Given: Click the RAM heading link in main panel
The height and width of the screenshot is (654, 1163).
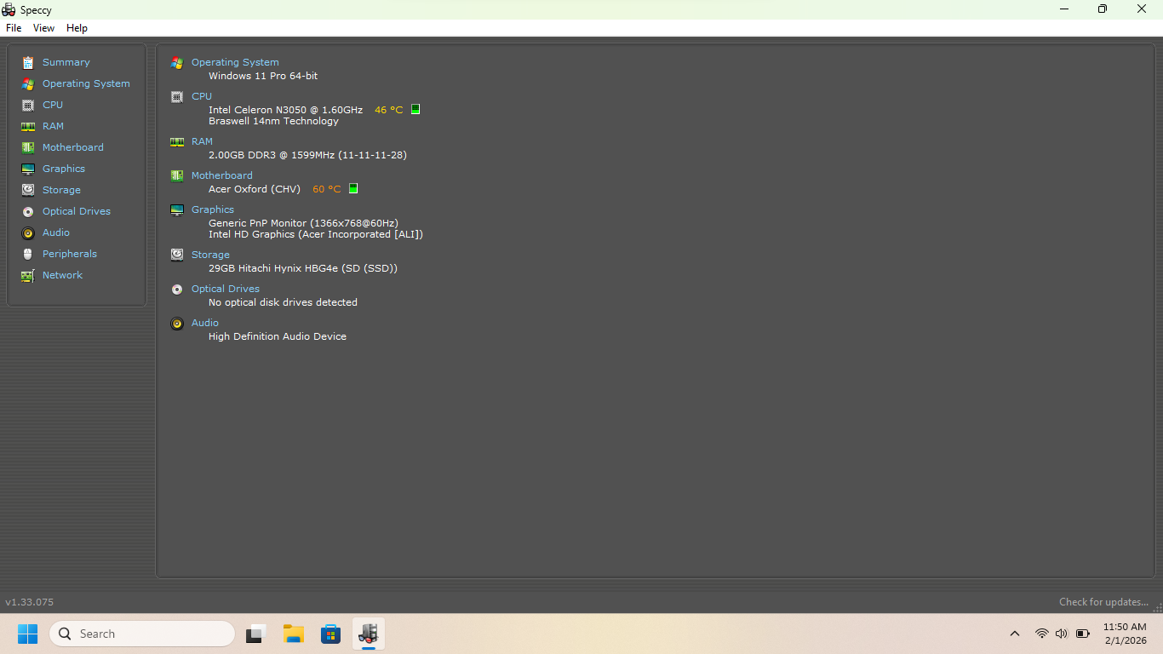Looking at the screenshot, I should [x=202, y=141].
